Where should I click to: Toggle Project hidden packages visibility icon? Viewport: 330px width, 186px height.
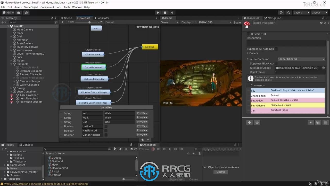(x=134, y=149)
